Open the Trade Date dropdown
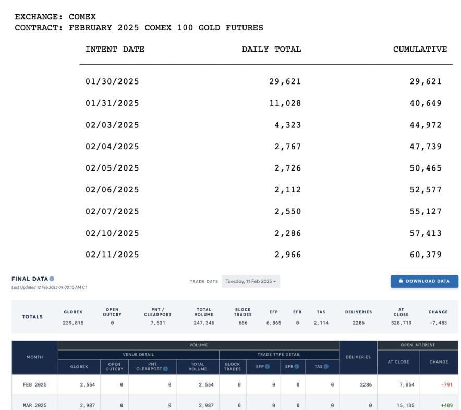 251,281
